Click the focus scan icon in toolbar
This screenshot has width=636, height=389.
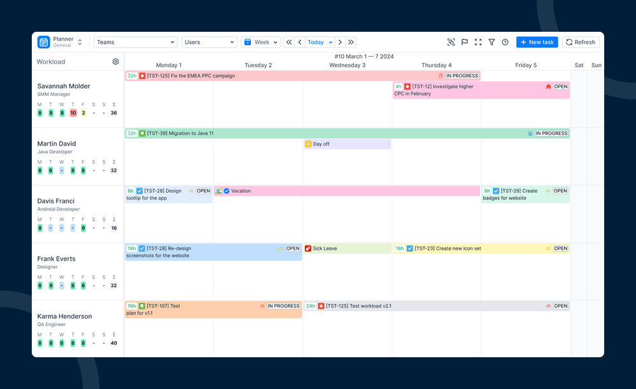pos(451,42)
